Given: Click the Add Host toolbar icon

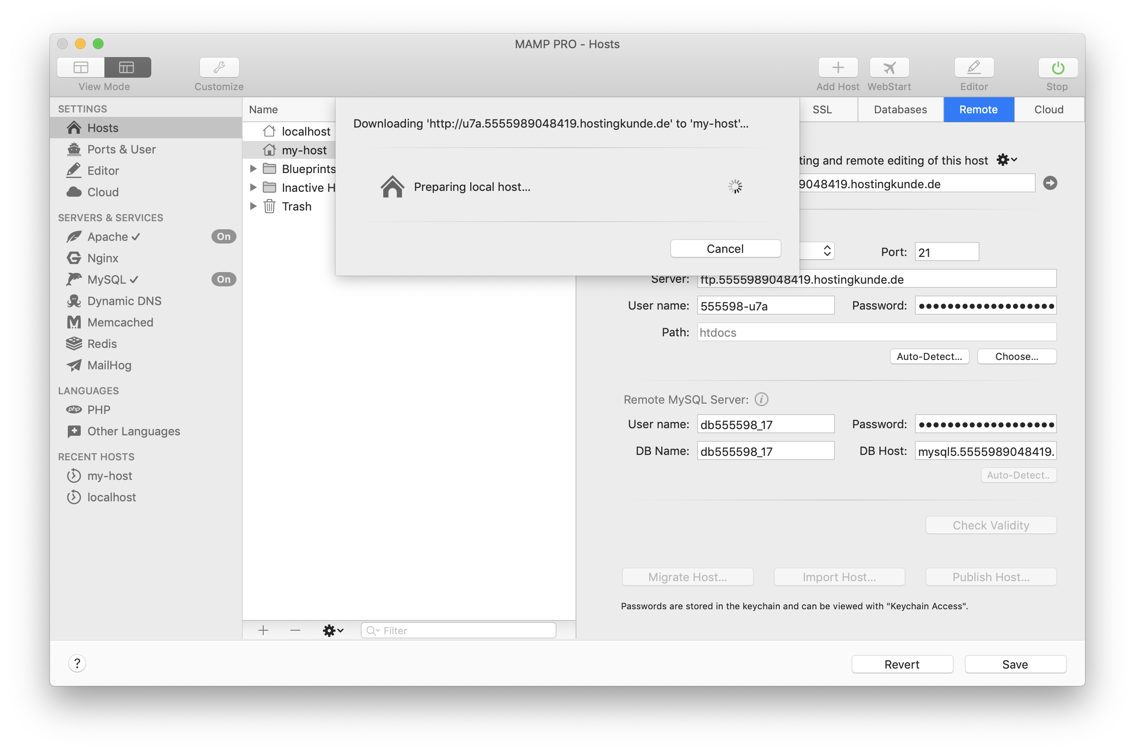Looking at the screenshot, I should pos(837,67).
